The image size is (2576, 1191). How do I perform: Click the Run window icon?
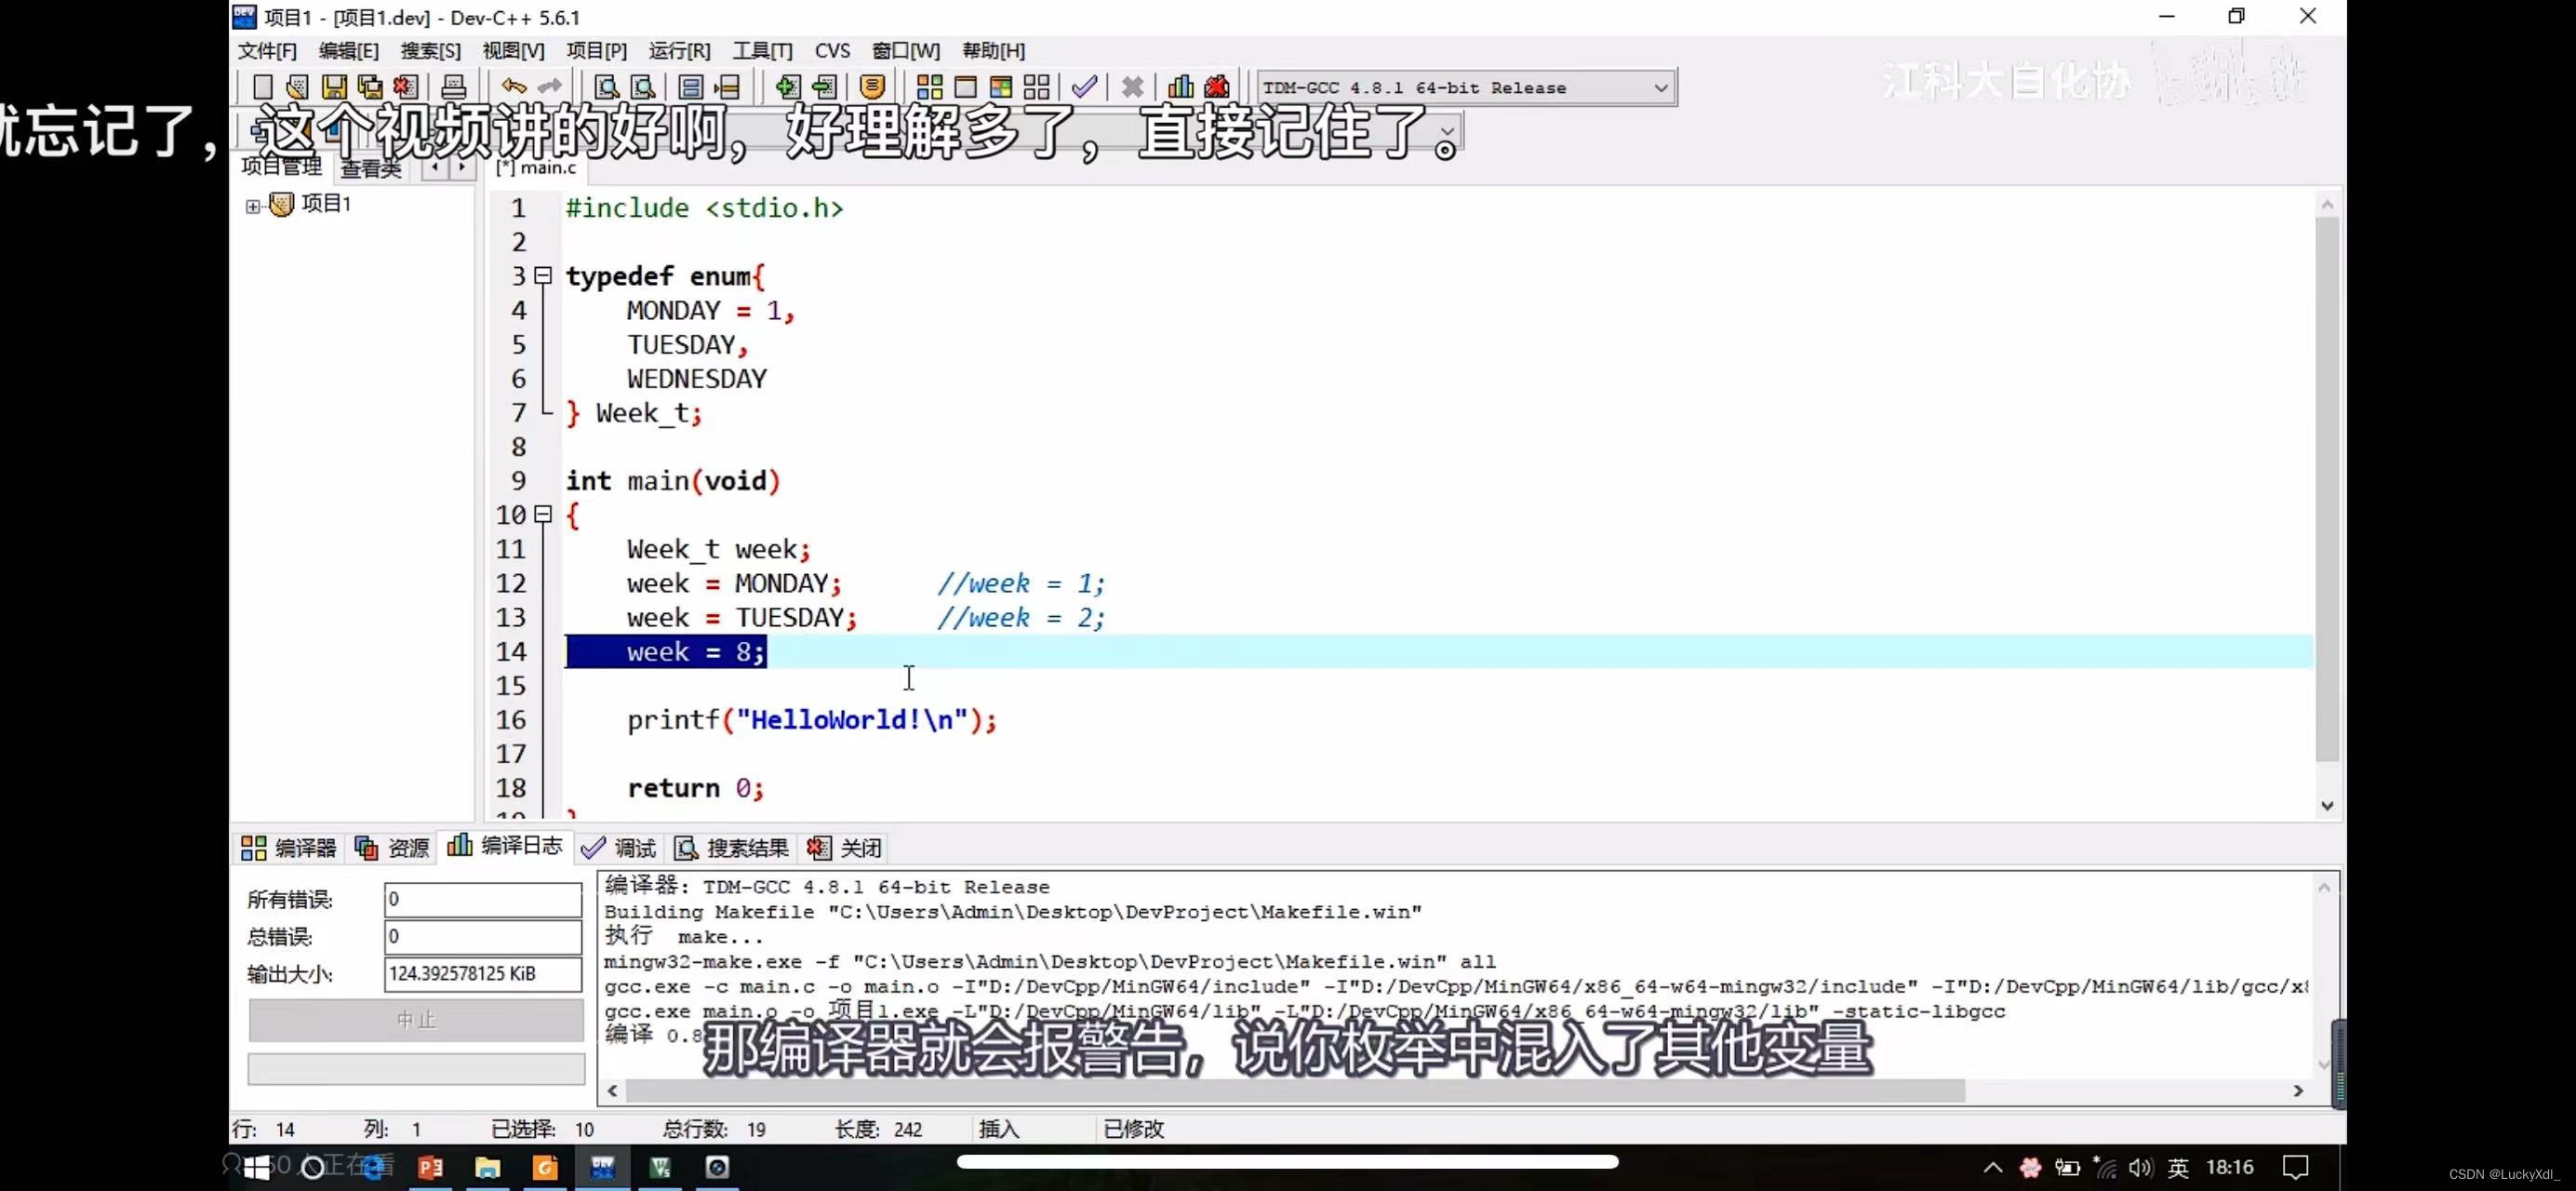(x=965, y=87)
